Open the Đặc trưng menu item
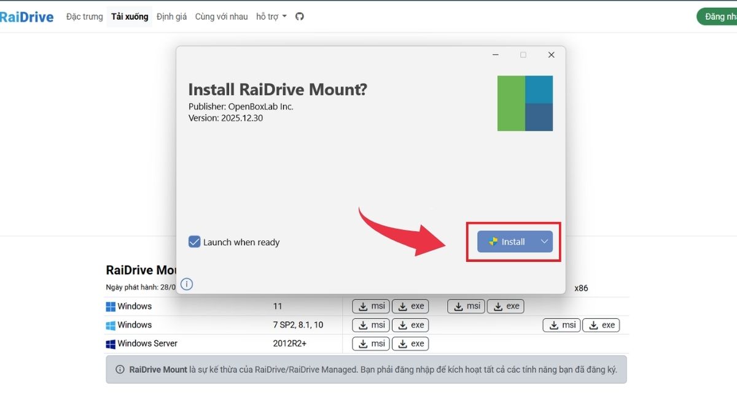Viewport: 737px width, 414px height. pyautogui.click(x=85, y=17)
